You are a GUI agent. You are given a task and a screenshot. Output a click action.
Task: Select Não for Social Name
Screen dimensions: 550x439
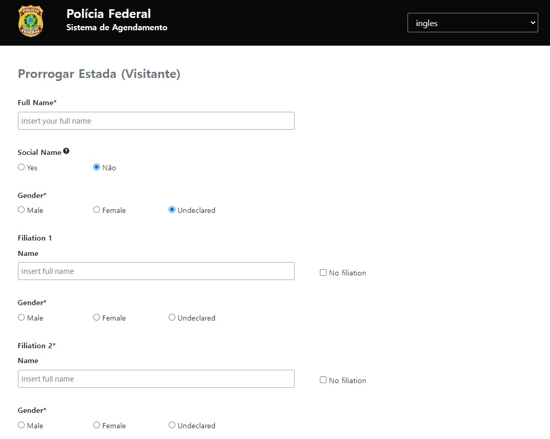(96, 167)
